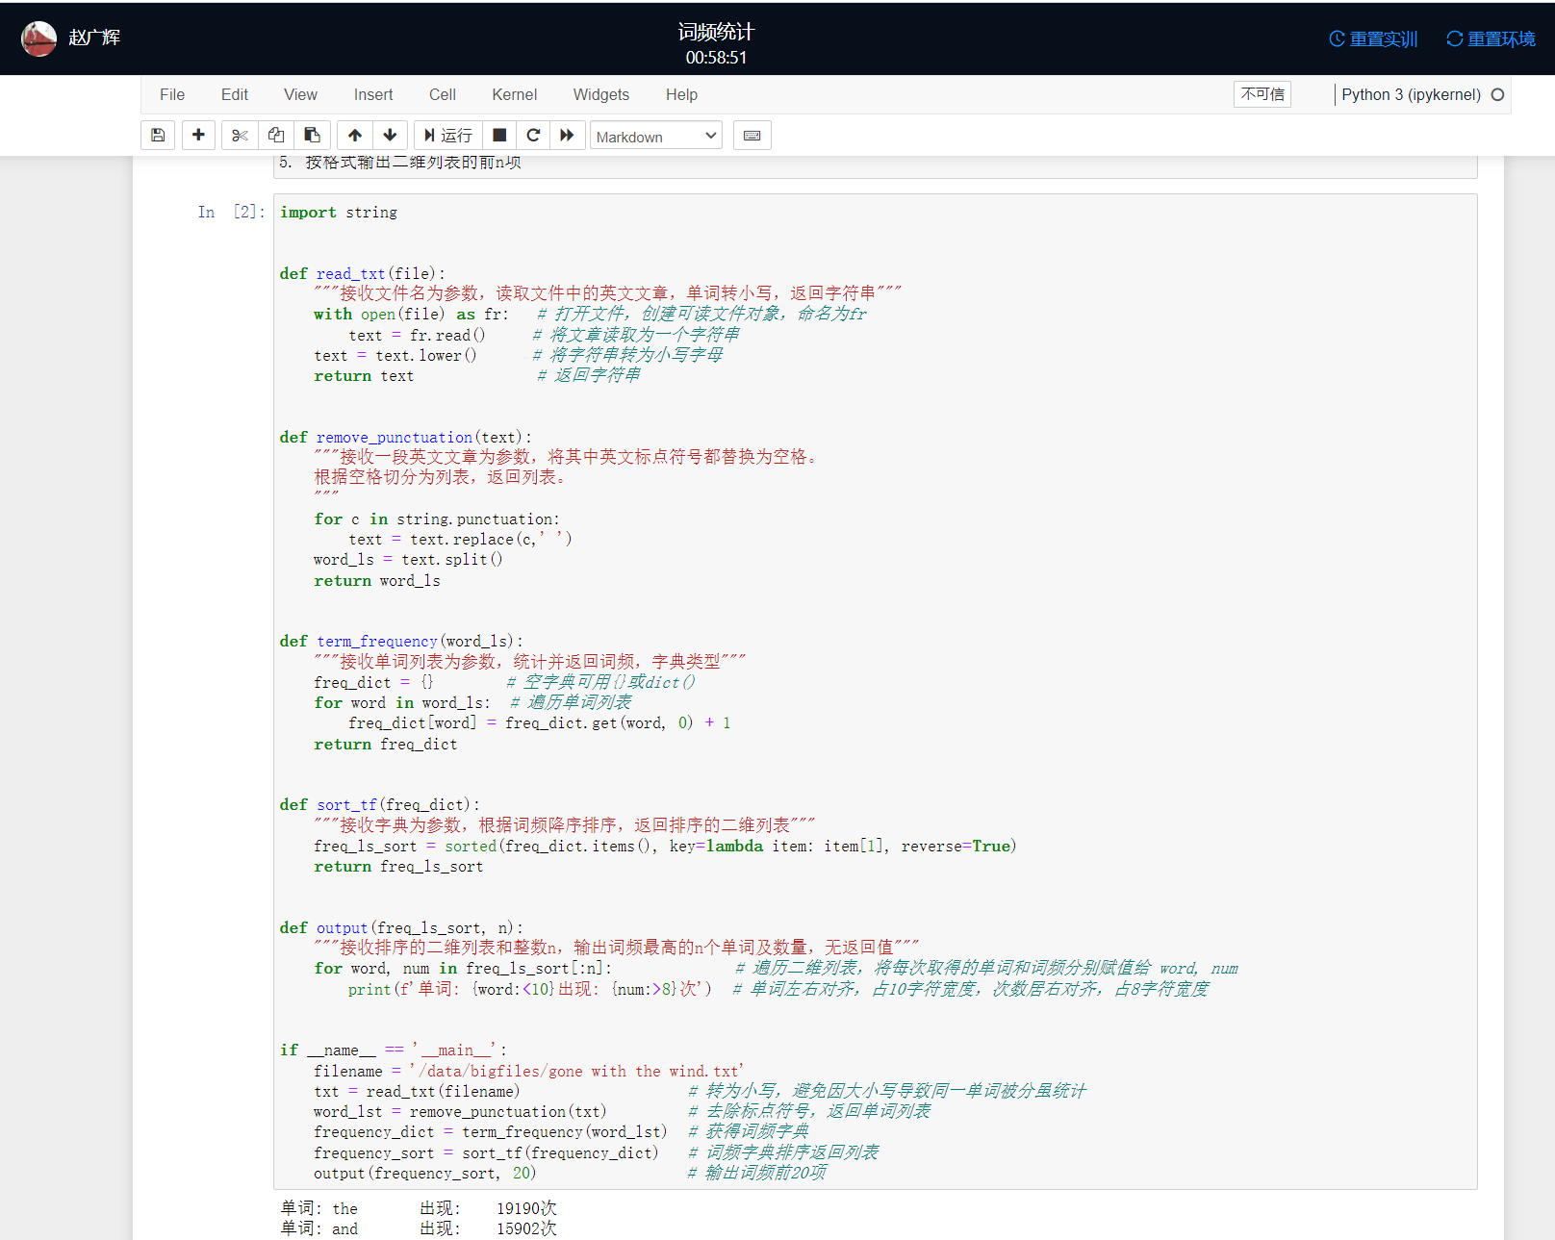Cut the selected cell with scissors icon
The image size is (1555, 1240).
point(240,136)
